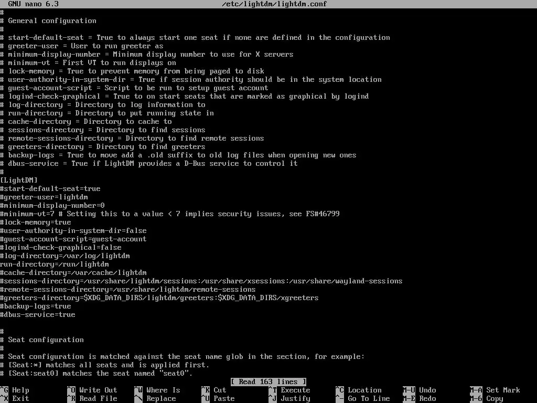The height and width of the screenshot is (403, 537).
Task: Click the GNU nano 6.3 title text
Action: (33, 4)
